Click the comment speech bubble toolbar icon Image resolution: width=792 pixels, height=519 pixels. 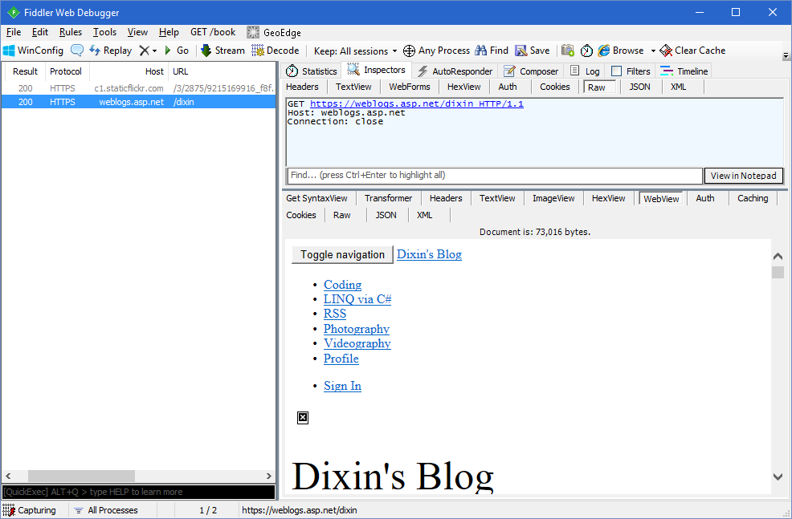click(x=77, y=51)
